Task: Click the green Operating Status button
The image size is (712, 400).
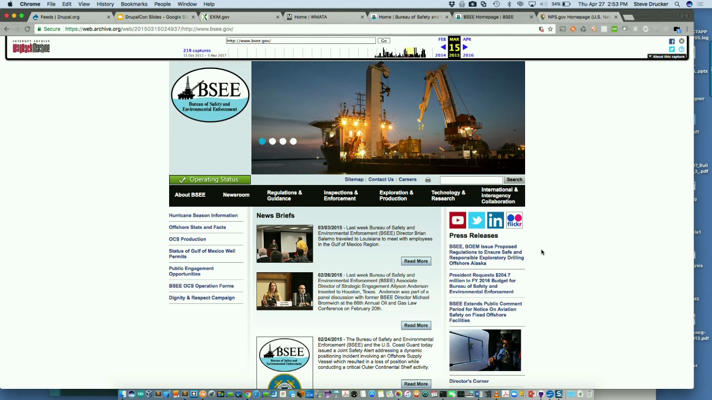Action: click(x=210, y=179)
